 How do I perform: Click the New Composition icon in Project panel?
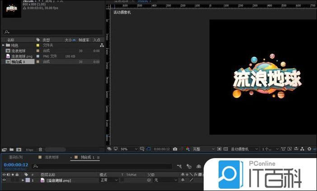click(x=19, y=150)
